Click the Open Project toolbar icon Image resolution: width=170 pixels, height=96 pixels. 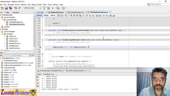6,8
